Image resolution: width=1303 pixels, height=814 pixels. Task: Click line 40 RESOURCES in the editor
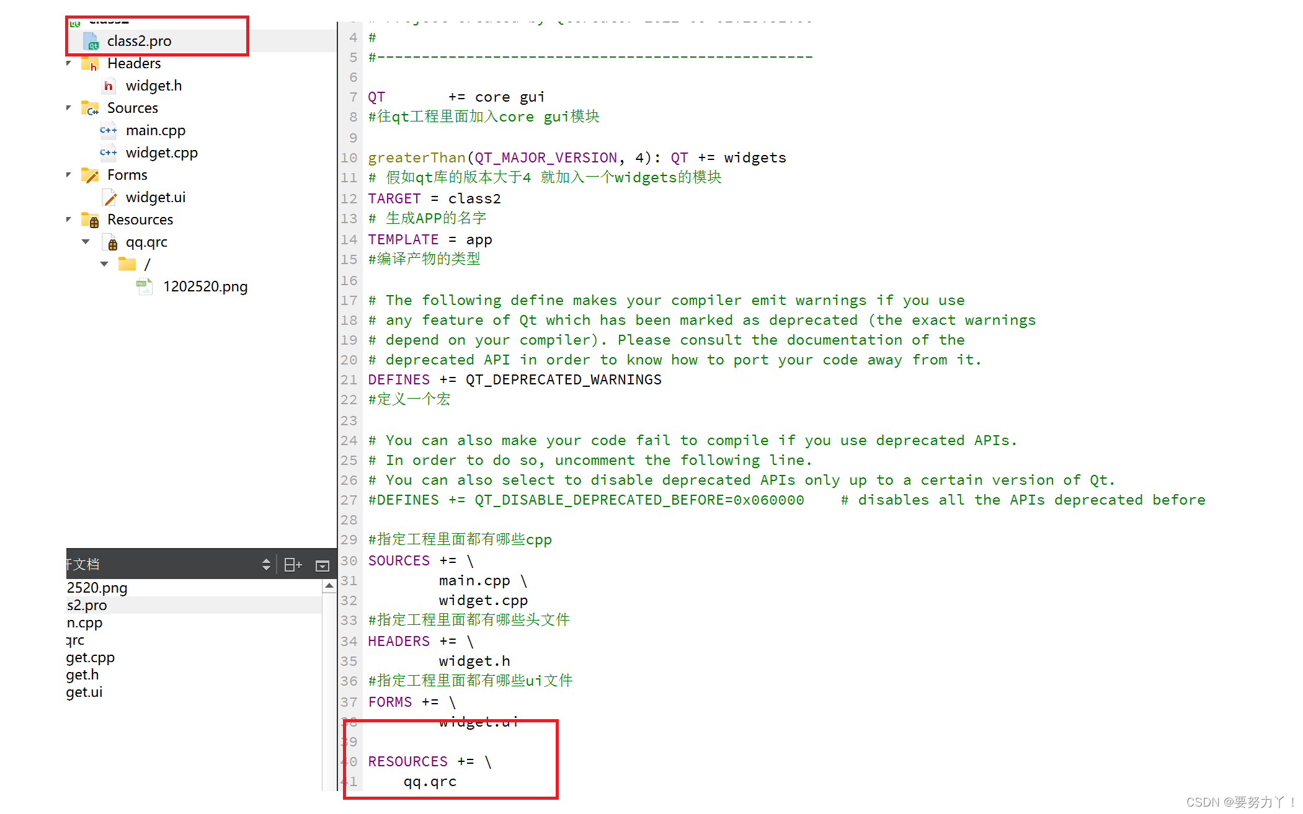(x=407, y=761)
